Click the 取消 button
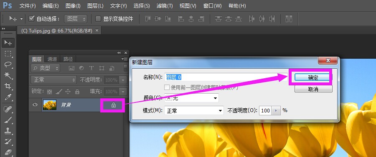 tap(313, 89)
